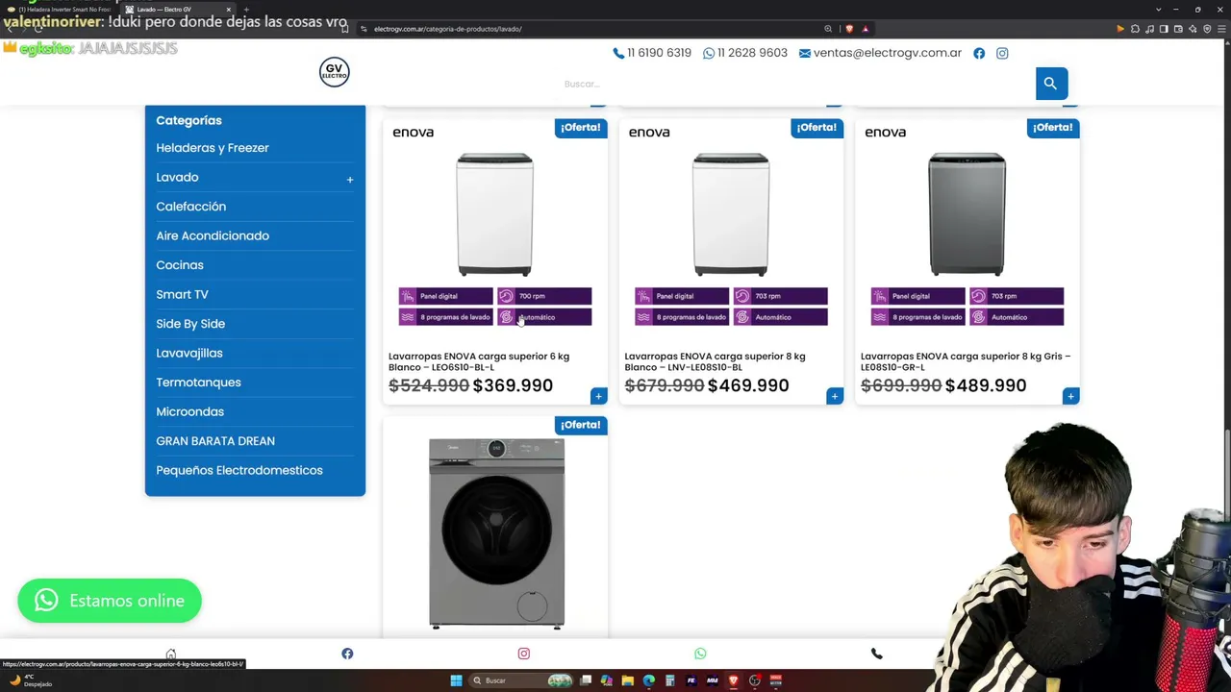
Task: Open Lavarropas ENOVA 8 kg Gris title
Action: tap(966, 361)
